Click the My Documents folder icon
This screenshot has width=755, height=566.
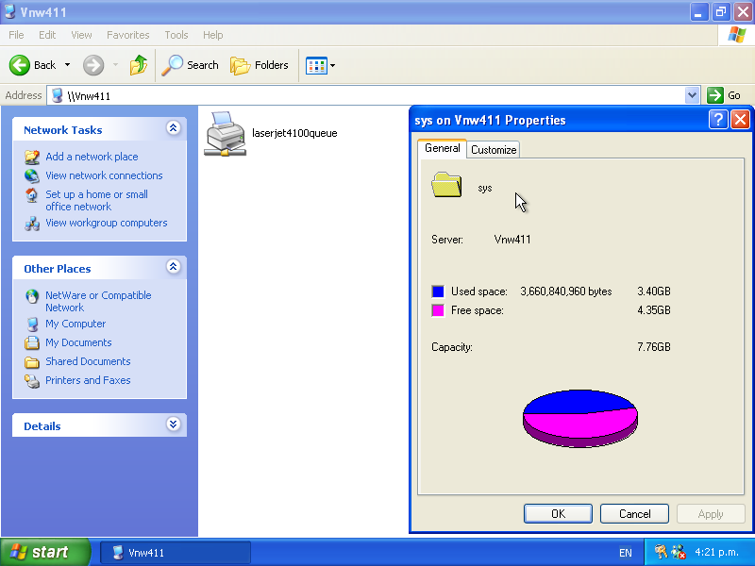point(32,342)
